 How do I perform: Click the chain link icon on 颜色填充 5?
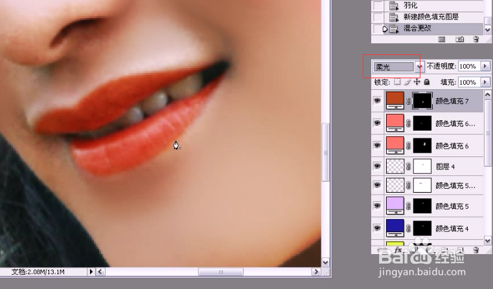click(x=408, y=206)
